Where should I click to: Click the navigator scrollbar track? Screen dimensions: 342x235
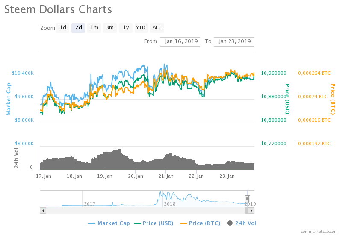pyautogui.click(x=145, y=211)
